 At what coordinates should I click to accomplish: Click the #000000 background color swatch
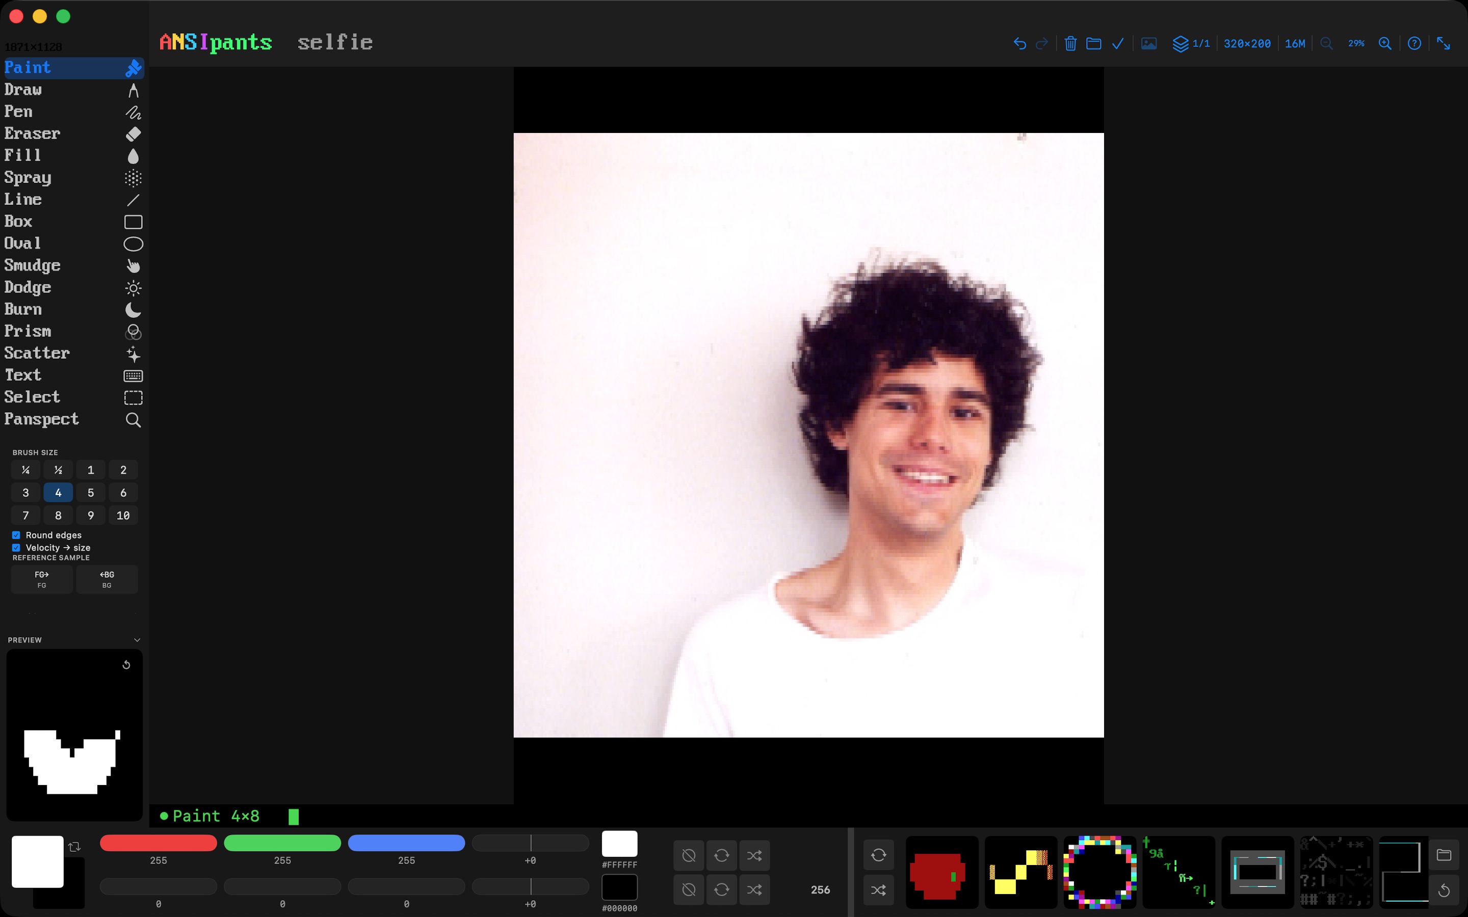click(x=619, y=887)
